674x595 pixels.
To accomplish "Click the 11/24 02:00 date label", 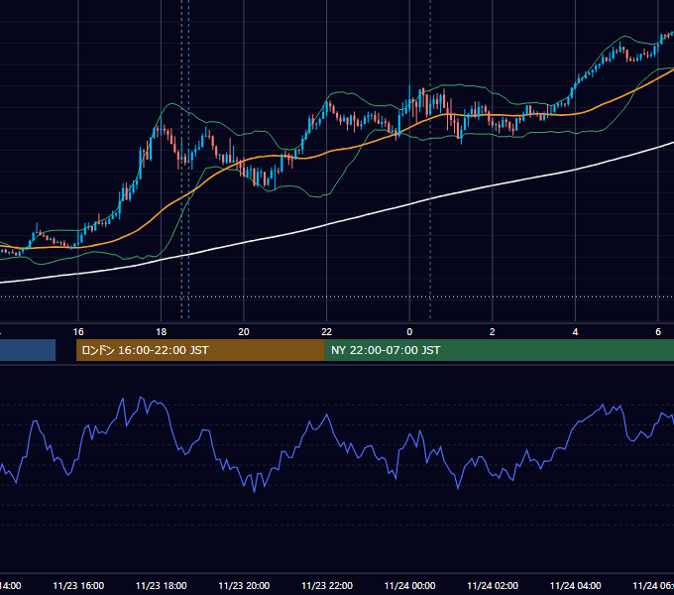I will point(493,586).
